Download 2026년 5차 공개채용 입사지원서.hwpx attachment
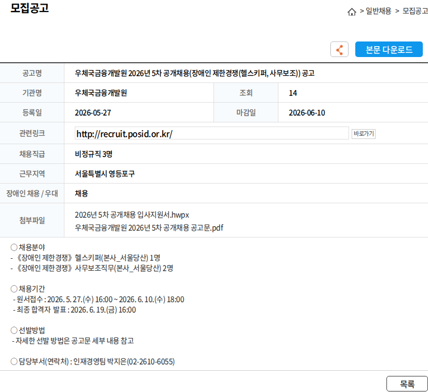The image size is (428, 392). [132, 215]
